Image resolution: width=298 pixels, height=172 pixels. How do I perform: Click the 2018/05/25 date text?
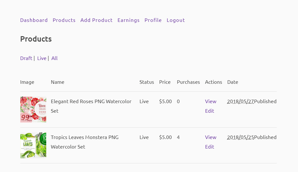pyautogui.click(x=240, y=137)
